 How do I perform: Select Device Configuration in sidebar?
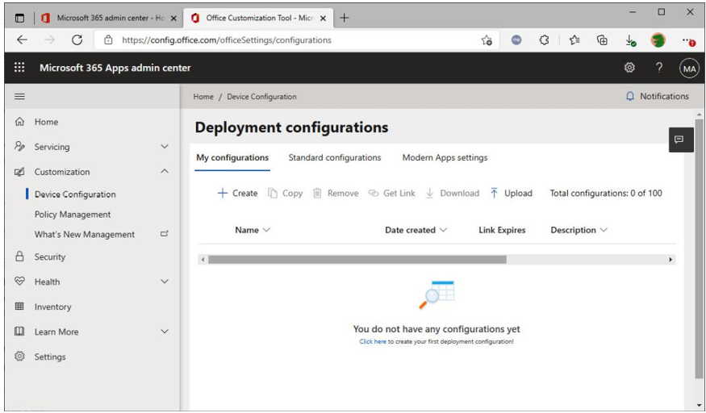75,194
